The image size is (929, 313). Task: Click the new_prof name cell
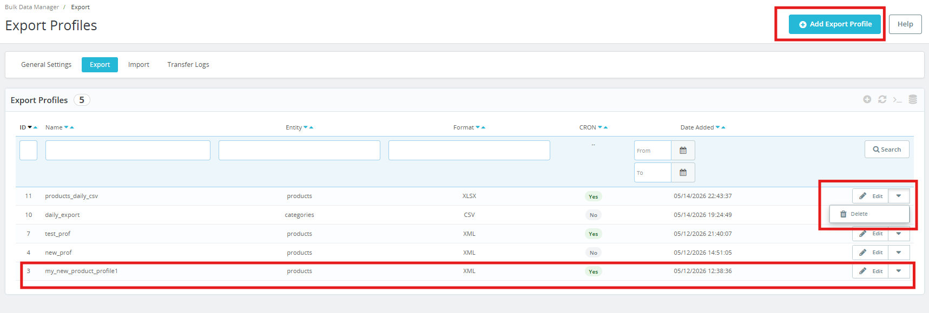(58, 253)
